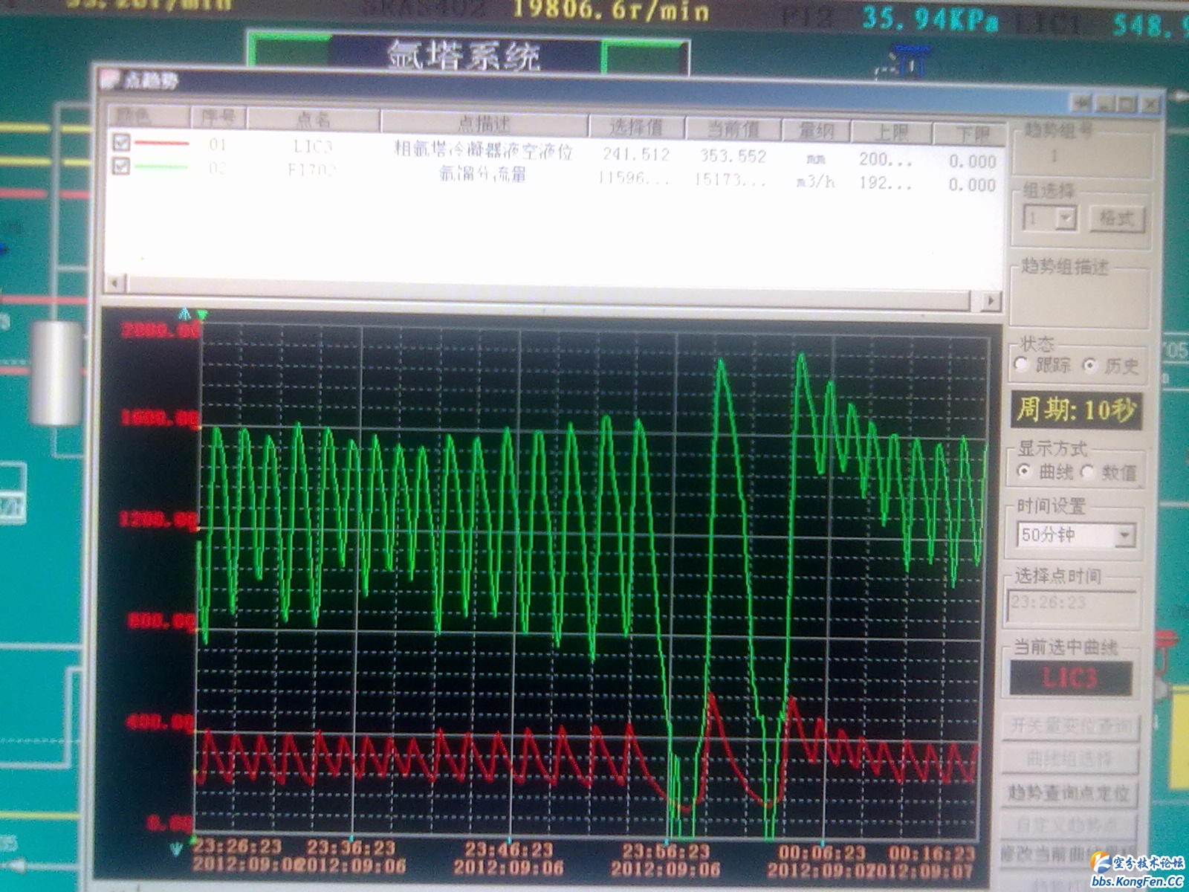Click the right arrow of the point list scrollbar
1189x892 pixels.
[x=991, y=300]
